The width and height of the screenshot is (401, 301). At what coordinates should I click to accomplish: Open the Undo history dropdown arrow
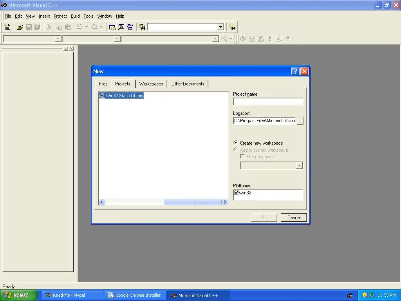(87, 27)
